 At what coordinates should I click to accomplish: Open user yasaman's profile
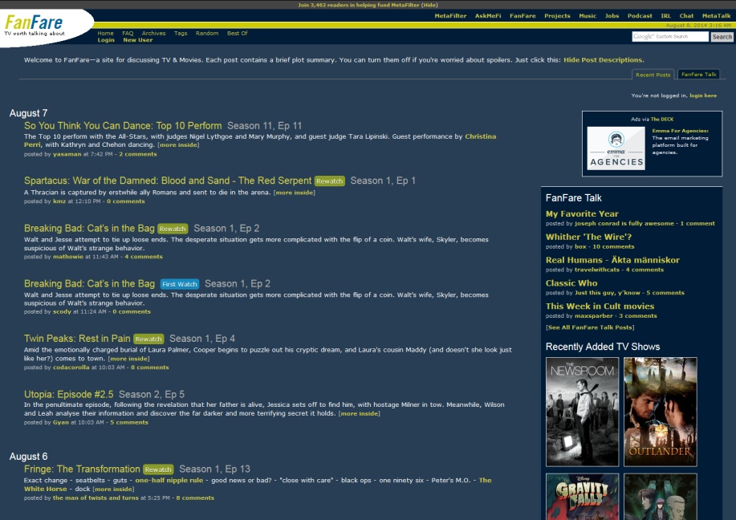[x=67, y=154]
